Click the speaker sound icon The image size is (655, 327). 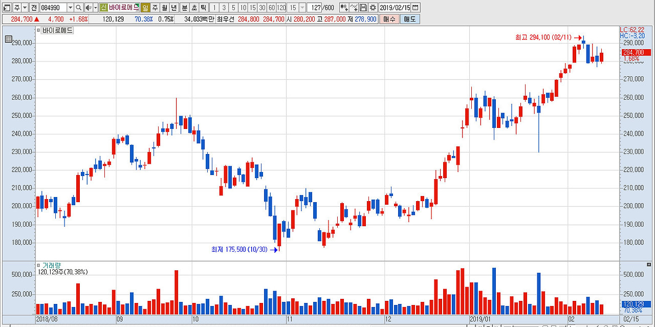coord(88,8)
